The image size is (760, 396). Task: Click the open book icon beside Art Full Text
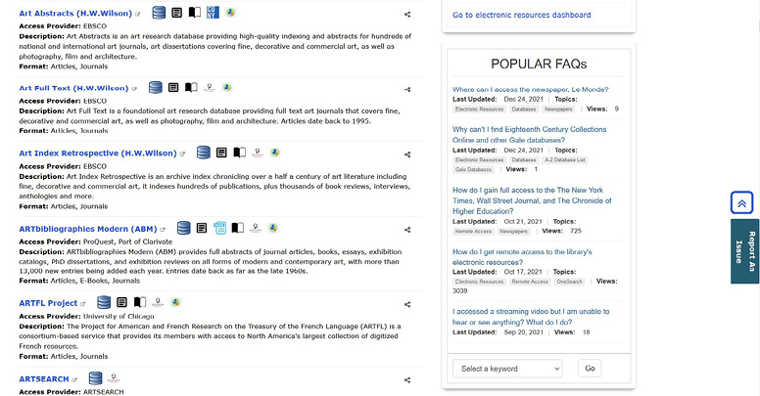click(191, 88)
